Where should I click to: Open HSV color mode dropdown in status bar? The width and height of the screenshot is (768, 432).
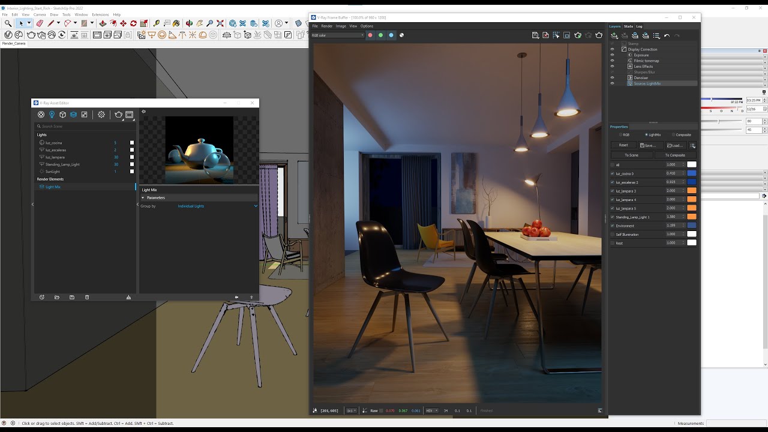click(x=432, y=410)
